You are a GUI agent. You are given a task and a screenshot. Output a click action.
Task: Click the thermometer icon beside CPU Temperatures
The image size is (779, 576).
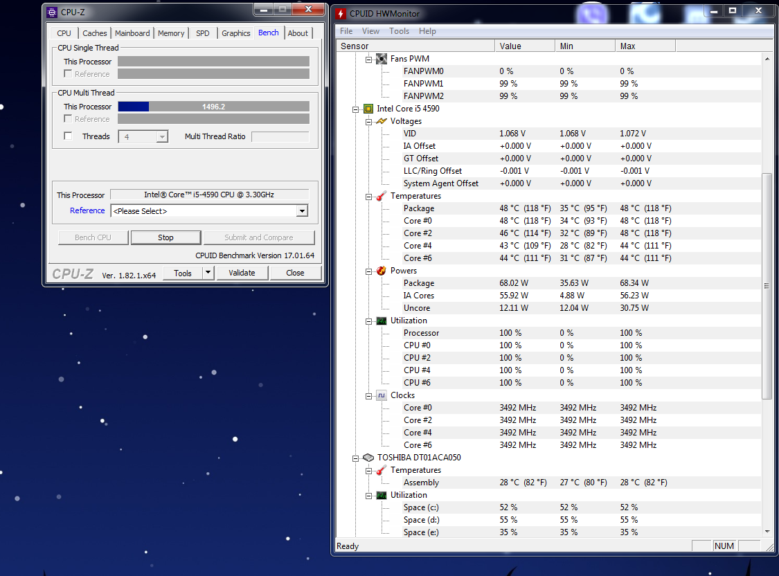tap(382, 196)
